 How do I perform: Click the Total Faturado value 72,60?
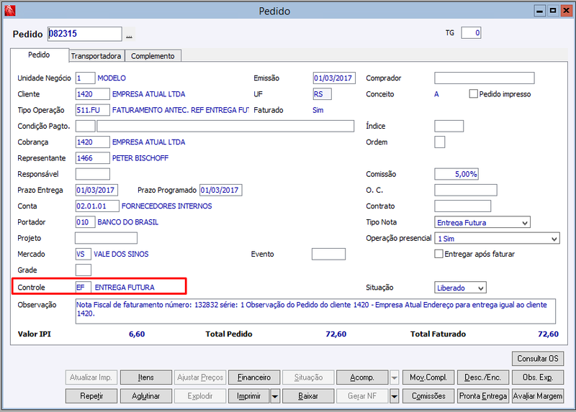click(x=548, y=334)
